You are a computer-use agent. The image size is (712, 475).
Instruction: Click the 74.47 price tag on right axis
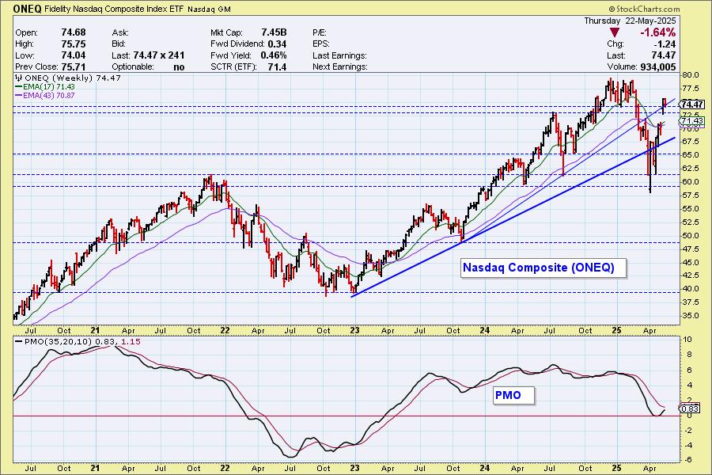[x=692, y=104]
